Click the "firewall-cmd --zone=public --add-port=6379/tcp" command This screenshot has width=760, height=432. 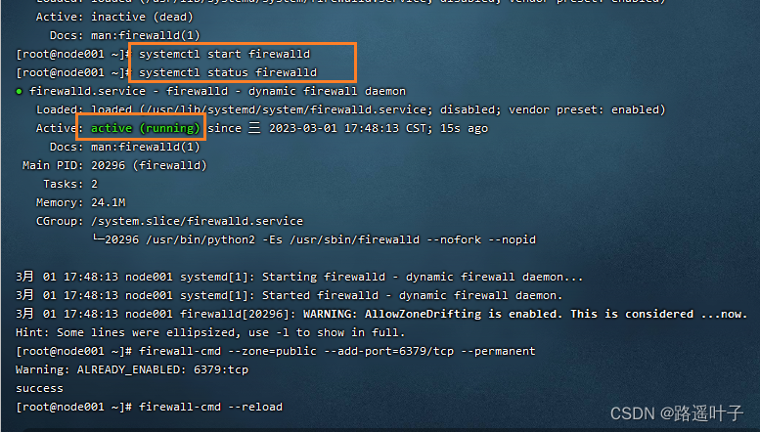(x=337, y=351)
